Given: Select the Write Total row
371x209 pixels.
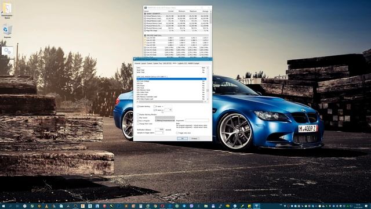Looking at the screenshot, I should pos(171,72).
